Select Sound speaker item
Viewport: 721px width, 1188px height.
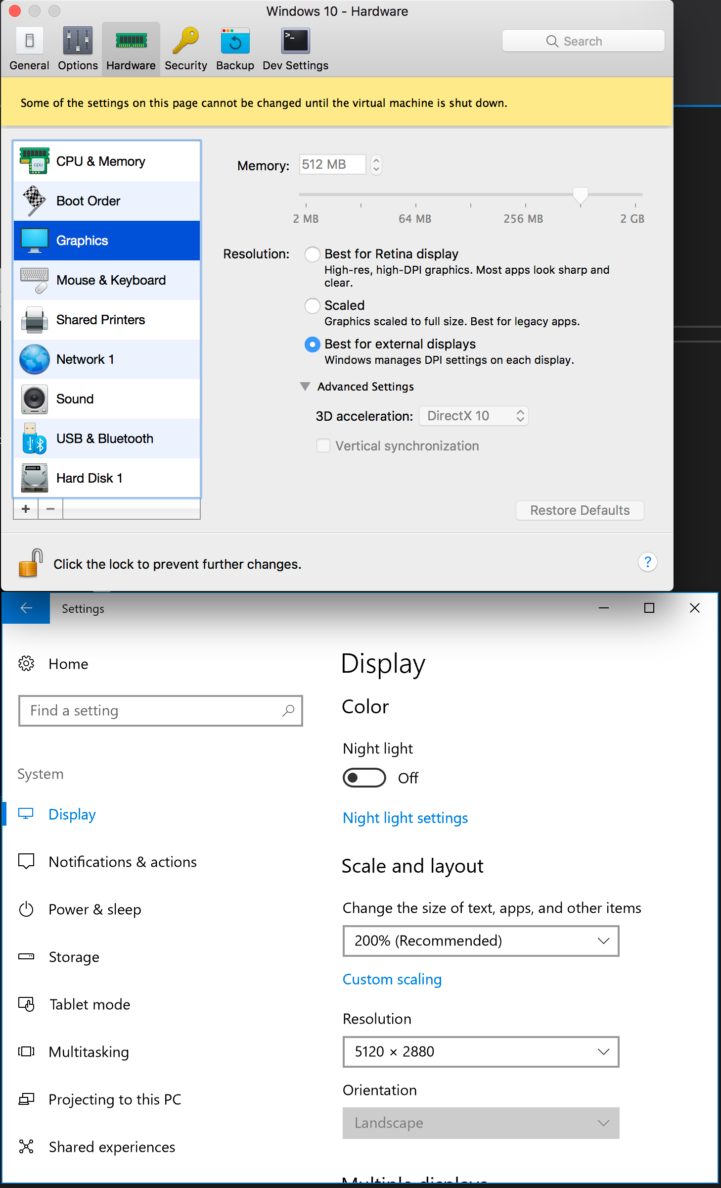tap(107, 399)
